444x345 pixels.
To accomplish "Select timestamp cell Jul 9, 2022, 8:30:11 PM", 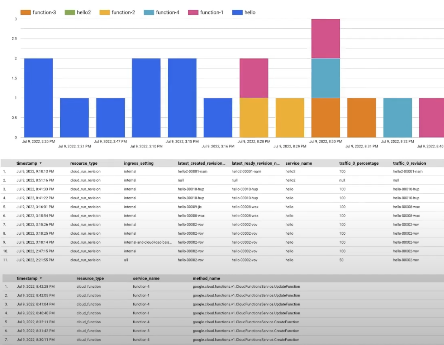I will [36, 340].
